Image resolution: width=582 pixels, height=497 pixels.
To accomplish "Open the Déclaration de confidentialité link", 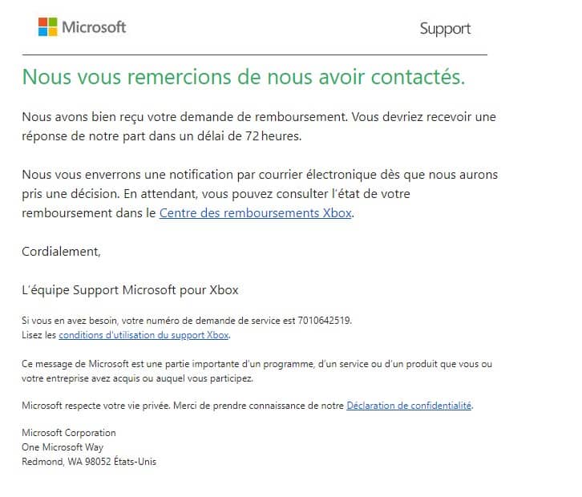I will click(409, 406).
